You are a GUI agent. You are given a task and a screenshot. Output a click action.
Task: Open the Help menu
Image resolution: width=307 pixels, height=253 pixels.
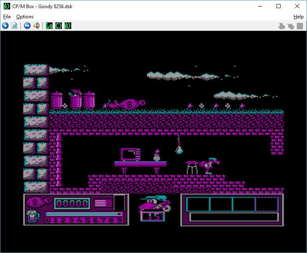click(298, 17)
